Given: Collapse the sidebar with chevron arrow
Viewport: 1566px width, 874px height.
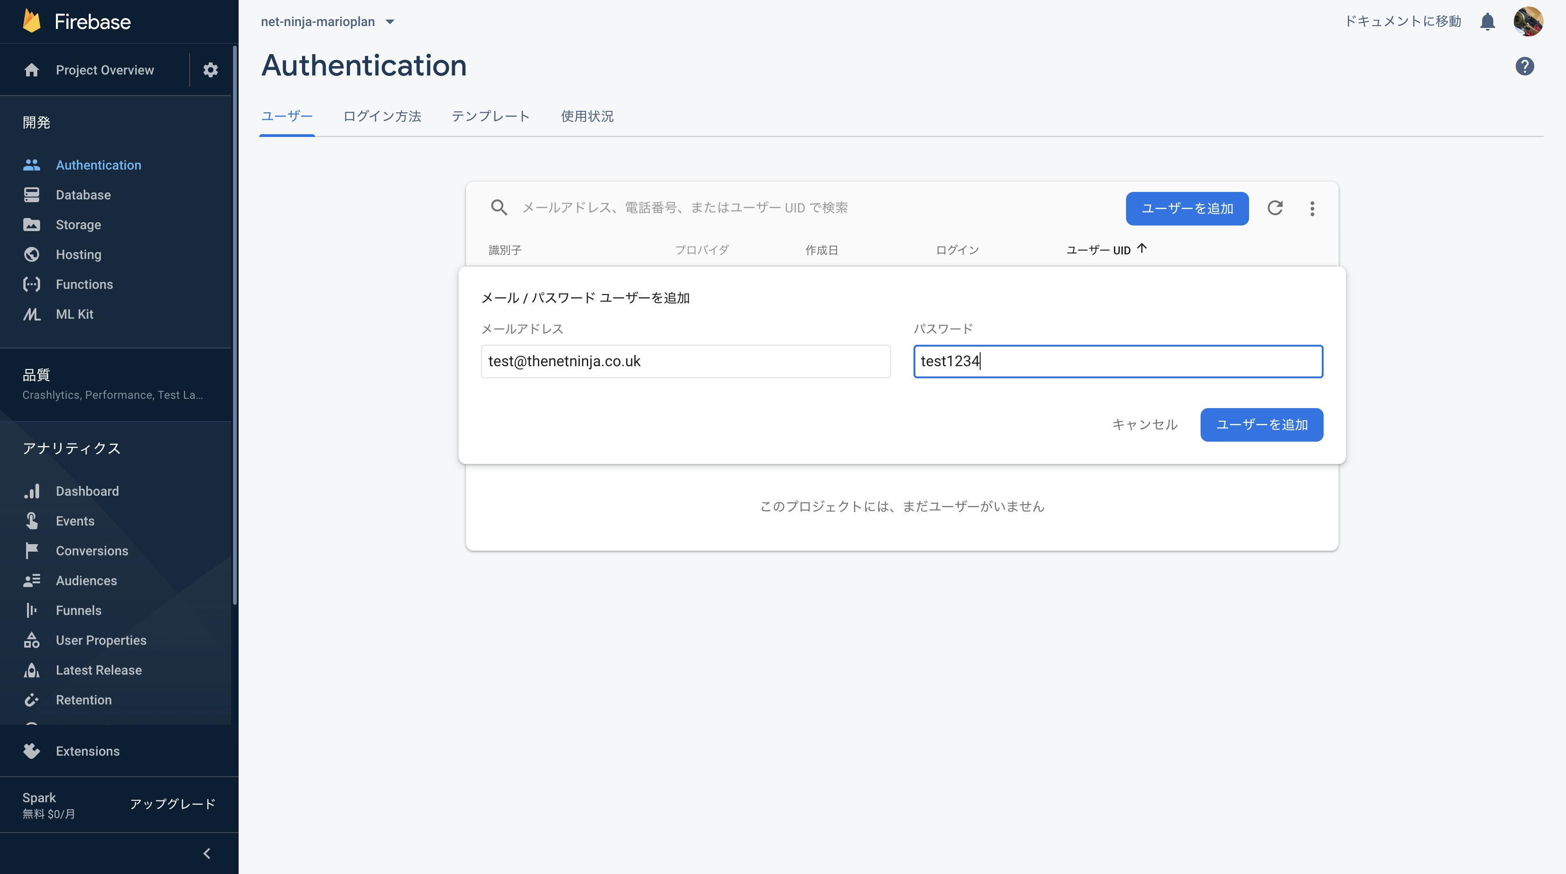Looking at the screenshot, I should pyautogui.click(x=206, y=854).
